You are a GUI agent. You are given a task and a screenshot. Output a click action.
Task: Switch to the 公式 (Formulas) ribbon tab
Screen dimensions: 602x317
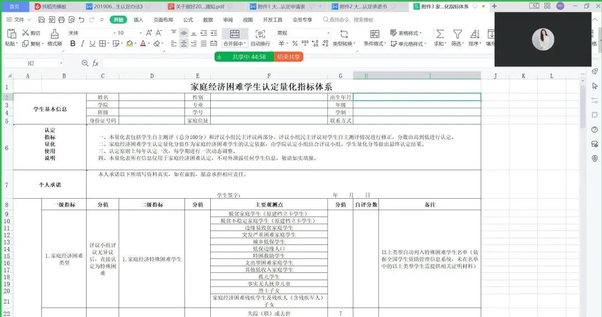point(188,20)
